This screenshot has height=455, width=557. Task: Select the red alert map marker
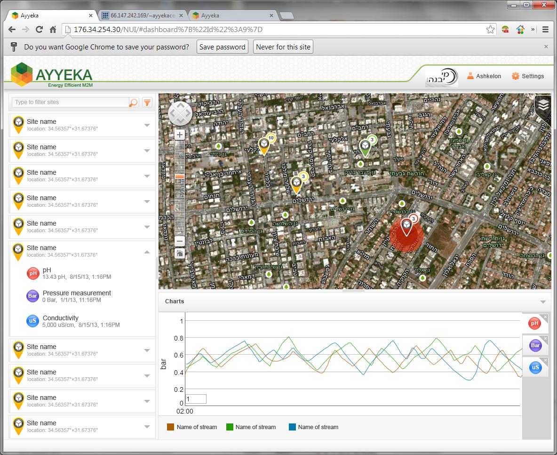[407, 227]
